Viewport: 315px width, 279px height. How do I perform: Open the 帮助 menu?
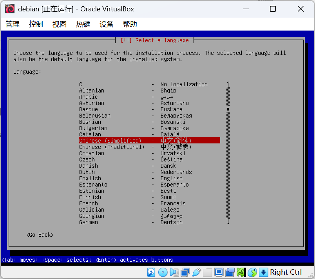click(130, 24)
